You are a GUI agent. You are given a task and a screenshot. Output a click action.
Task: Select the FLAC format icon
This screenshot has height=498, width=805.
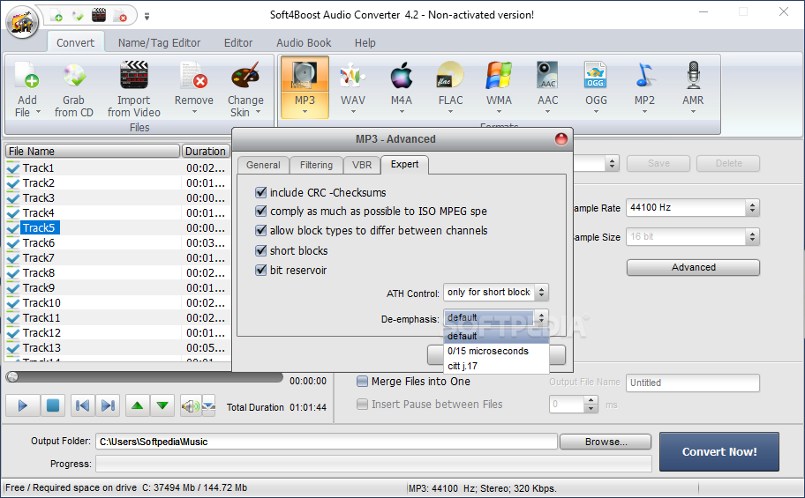(x=450, y=75)
